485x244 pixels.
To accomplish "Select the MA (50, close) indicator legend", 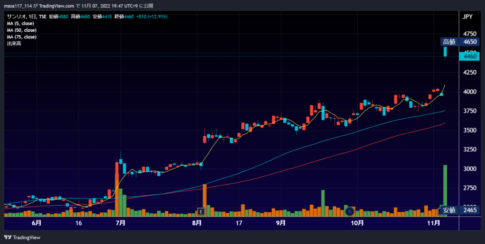I will (22, 30).
